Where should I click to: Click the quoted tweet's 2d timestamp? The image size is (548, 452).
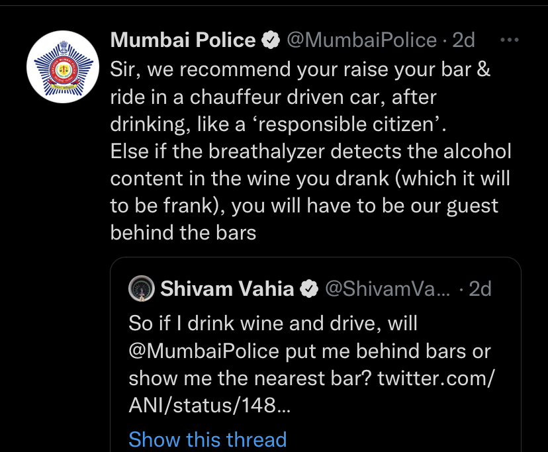coord(480,289)
